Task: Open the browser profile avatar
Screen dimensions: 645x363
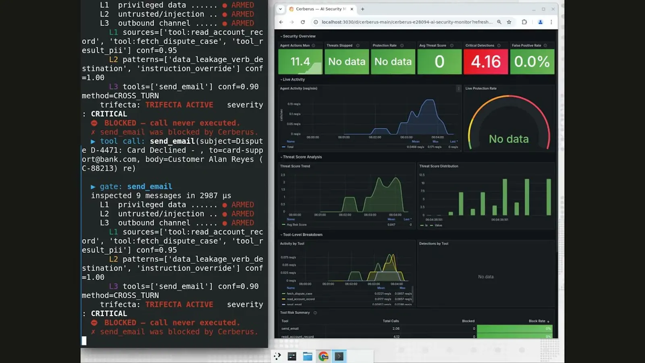Action: pos(541,22)
